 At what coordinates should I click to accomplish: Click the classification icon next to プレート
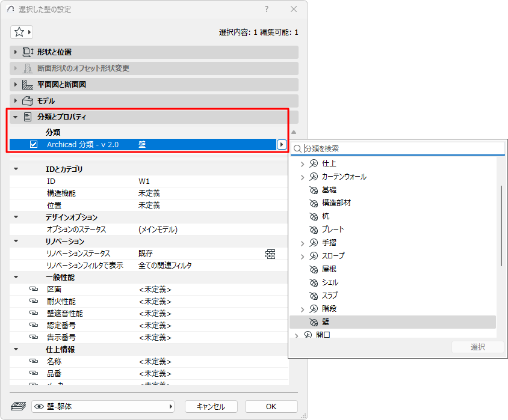(x=314, y=230)
